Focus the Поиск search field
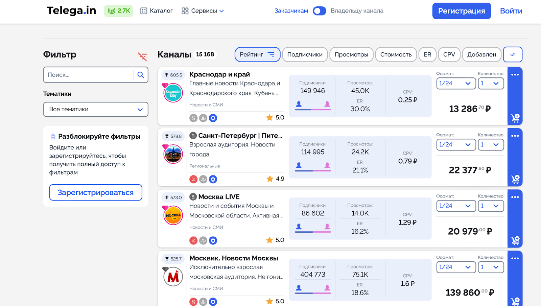This screenshot has height=306, width=541. coord(89,75)
